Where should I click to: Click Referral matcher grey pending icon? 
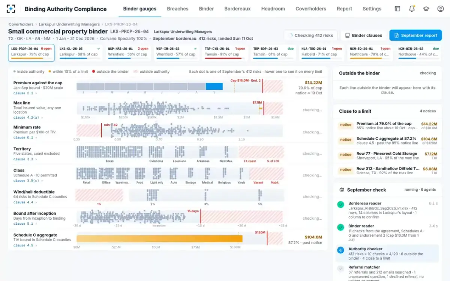pyautogui.click(x=340, y=269)
